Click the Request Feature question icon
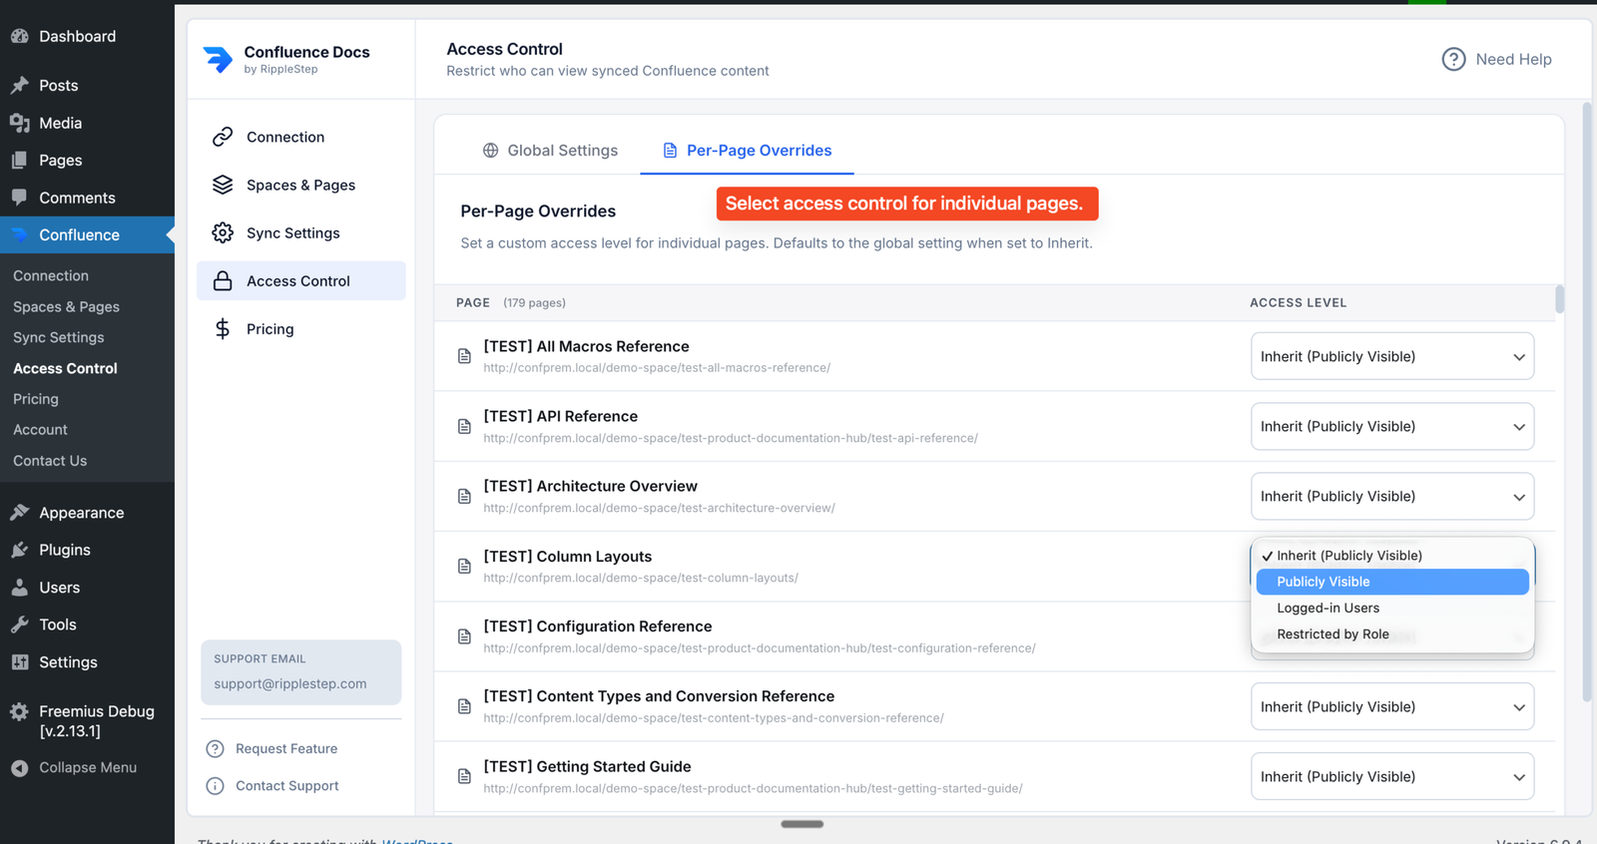The width and height of the screenshot is (1597, 844). (x=215, y=748)
